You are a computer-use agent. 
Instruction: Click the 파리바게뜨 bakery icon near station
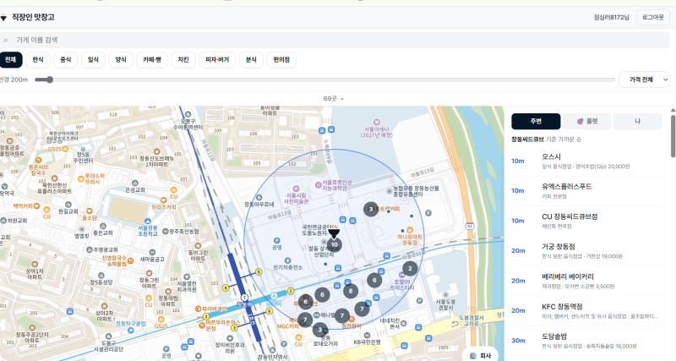coord(198,309)
